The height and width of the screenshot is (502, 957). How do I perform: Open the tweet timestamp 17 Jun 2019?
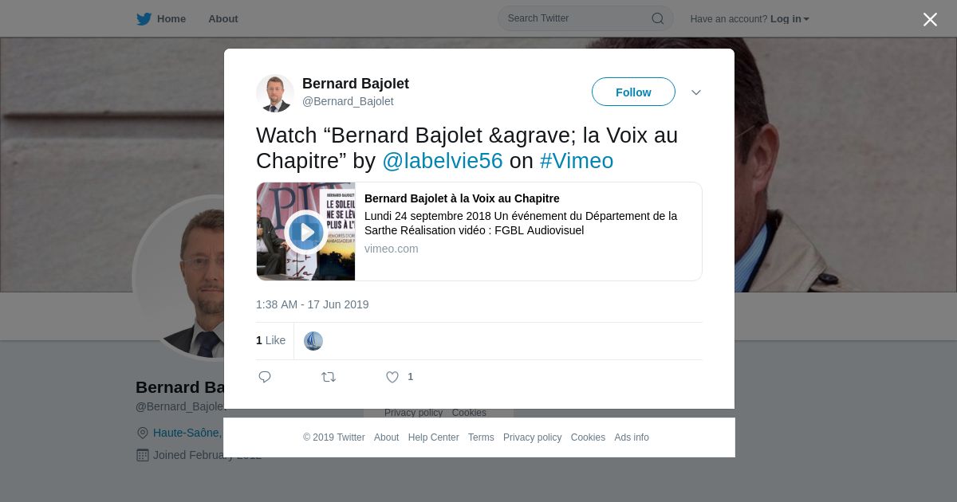coord(313,304)
